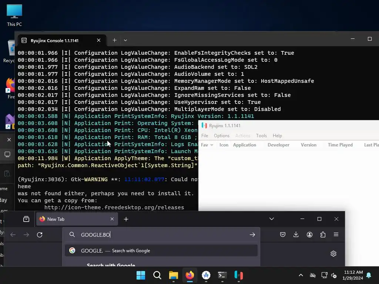Open clock and date 11:12 AM

click(353, 275)
